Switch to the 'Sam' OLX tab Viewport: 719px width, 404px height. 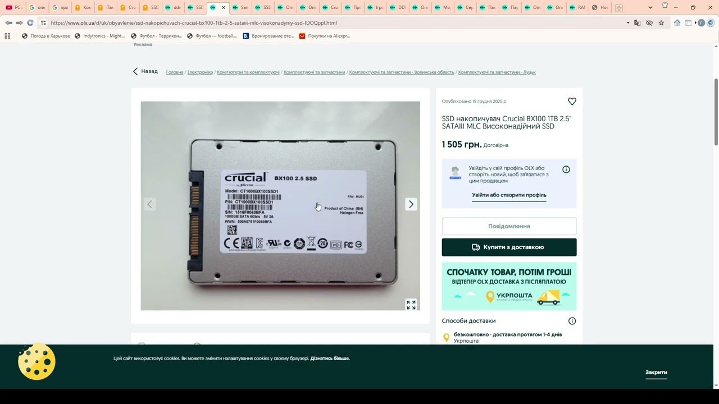pyautogui.click(x=241, y=8)
